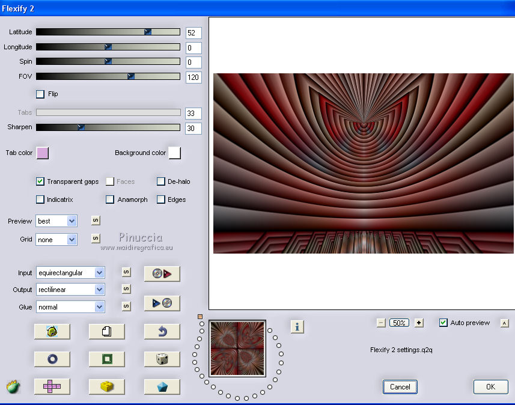Click the Spin value field
This screenshot has width=515, height=405.
[194, 62]
